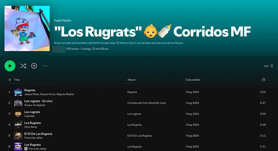Image resolution: width=278 pixels, height=151 pixels.
Task: Click the Date added column header
Action: click(193, 80)
